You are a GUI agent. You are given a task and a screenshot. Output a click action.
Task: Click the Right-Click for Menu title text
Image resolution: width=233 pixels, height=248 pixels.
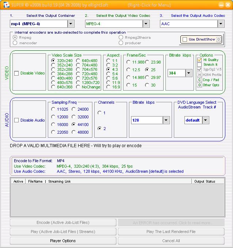pyautogui.click(x=149, y=5)
